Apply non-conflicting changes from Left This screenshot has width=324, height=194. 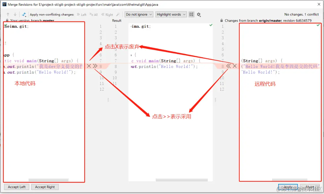(82, 14)
